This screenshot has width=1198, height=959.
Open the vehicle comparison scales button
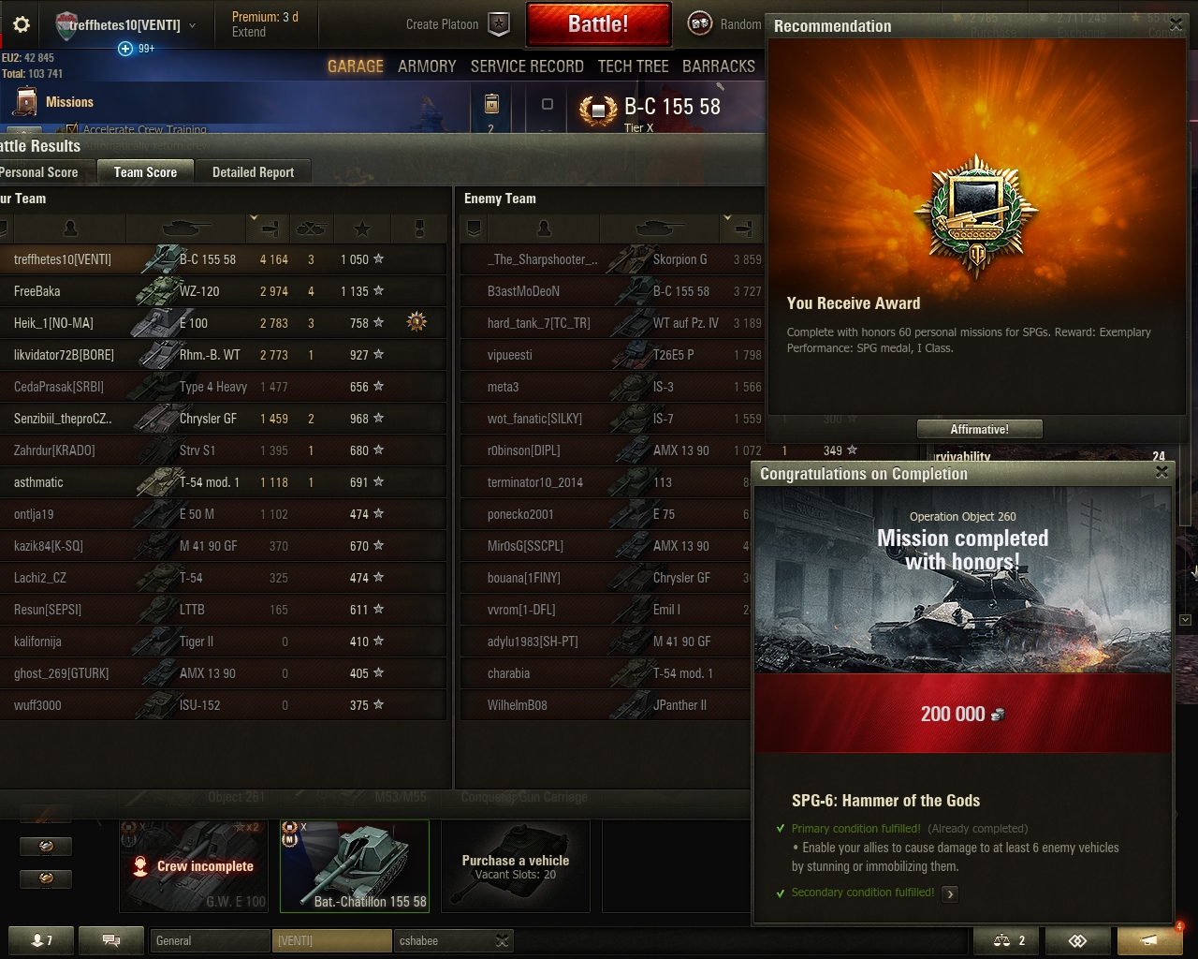[1009, 940]
